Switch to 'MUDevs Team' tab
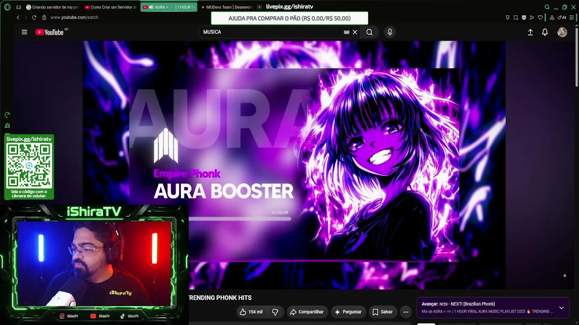Image resolution: width=579 pixels, height=325 pixels. pos(227,7)
